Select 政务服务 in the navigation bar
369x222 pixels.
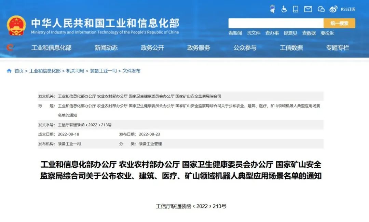(199, 48)
